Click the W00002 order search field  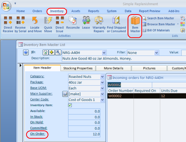tap(129, 85)
